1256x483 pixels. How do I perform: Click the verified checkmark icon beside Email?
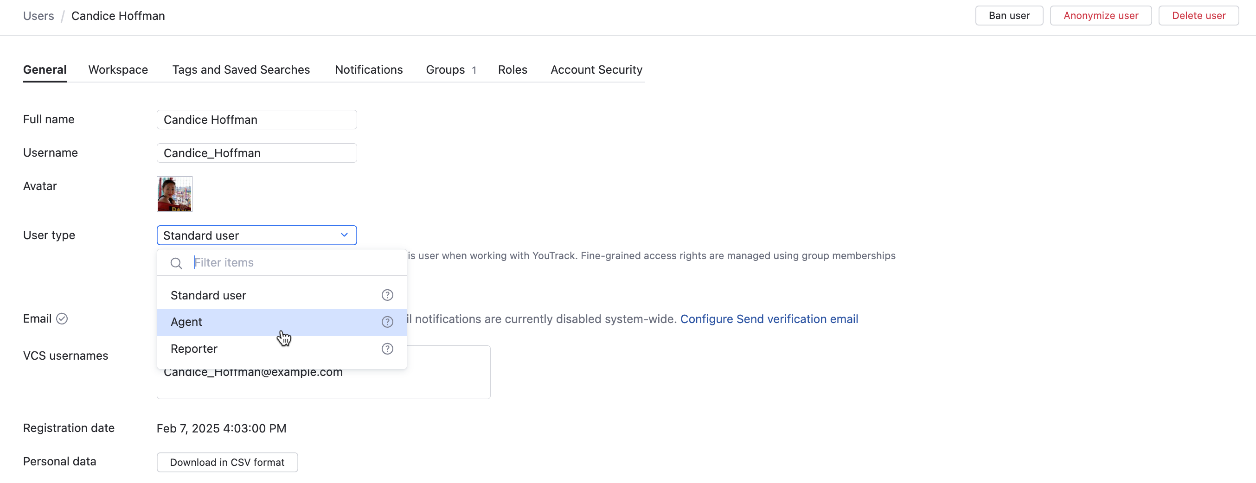coord(62,318)
